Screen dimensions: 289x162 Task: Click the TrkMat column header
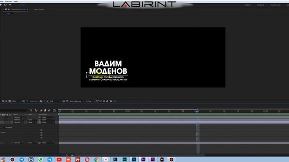point(30,115)
